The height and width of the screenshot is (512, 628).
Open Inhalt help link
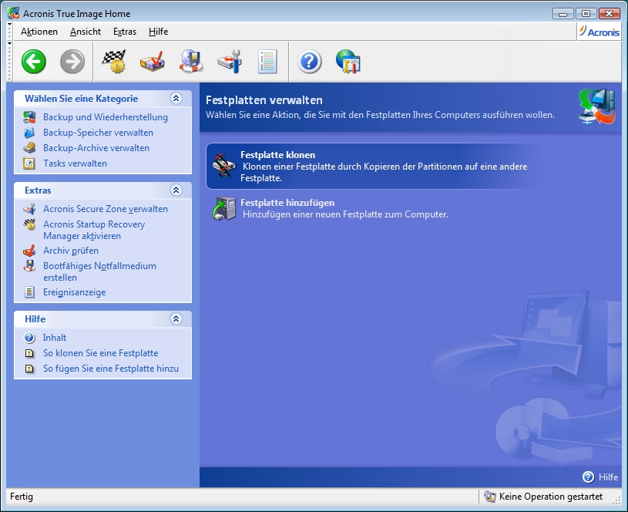click(55, 338)
